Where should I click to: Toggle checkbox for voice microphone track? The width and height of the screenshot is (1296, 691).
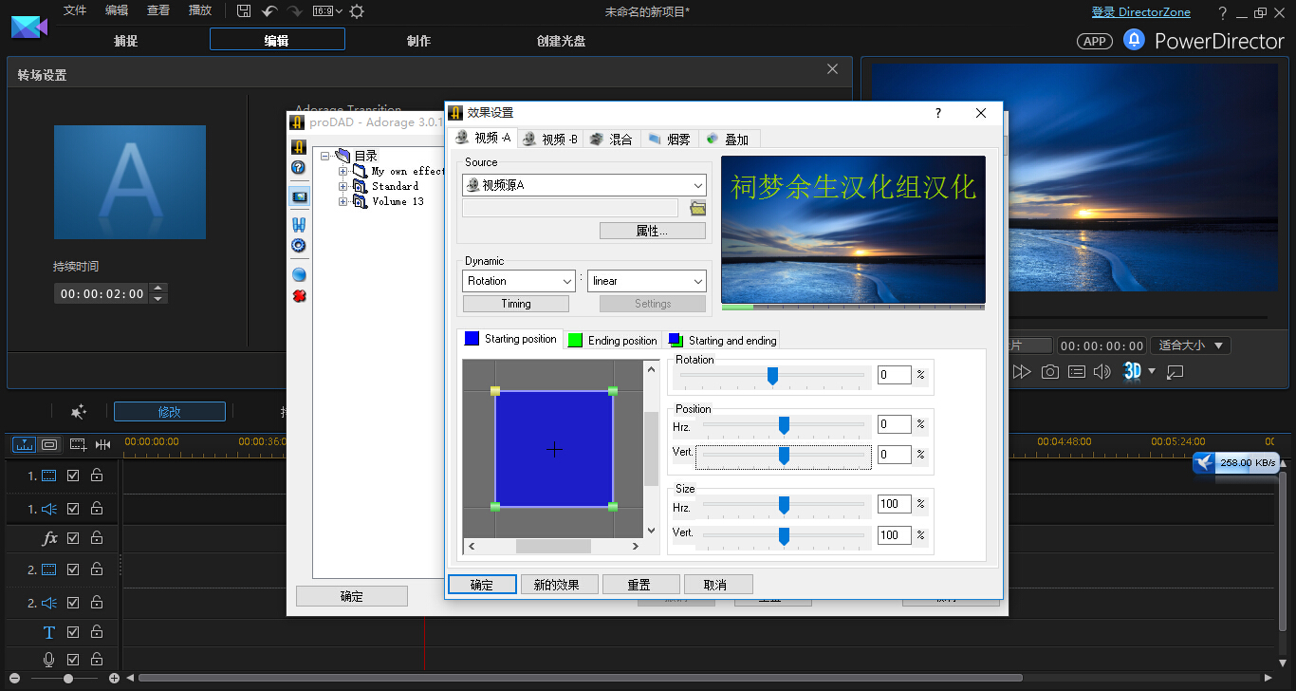coord(73,660)
